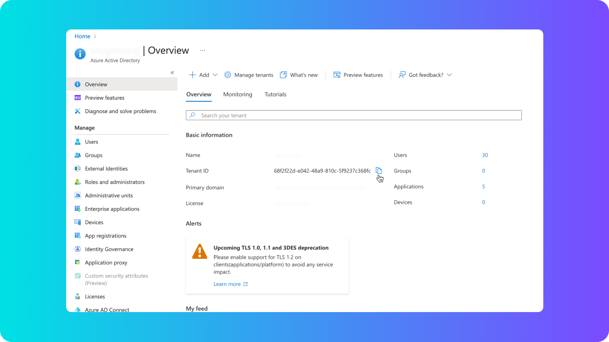Focus the Search your tenant field
The height and width of the screenshot is (342, 609).
354,115
